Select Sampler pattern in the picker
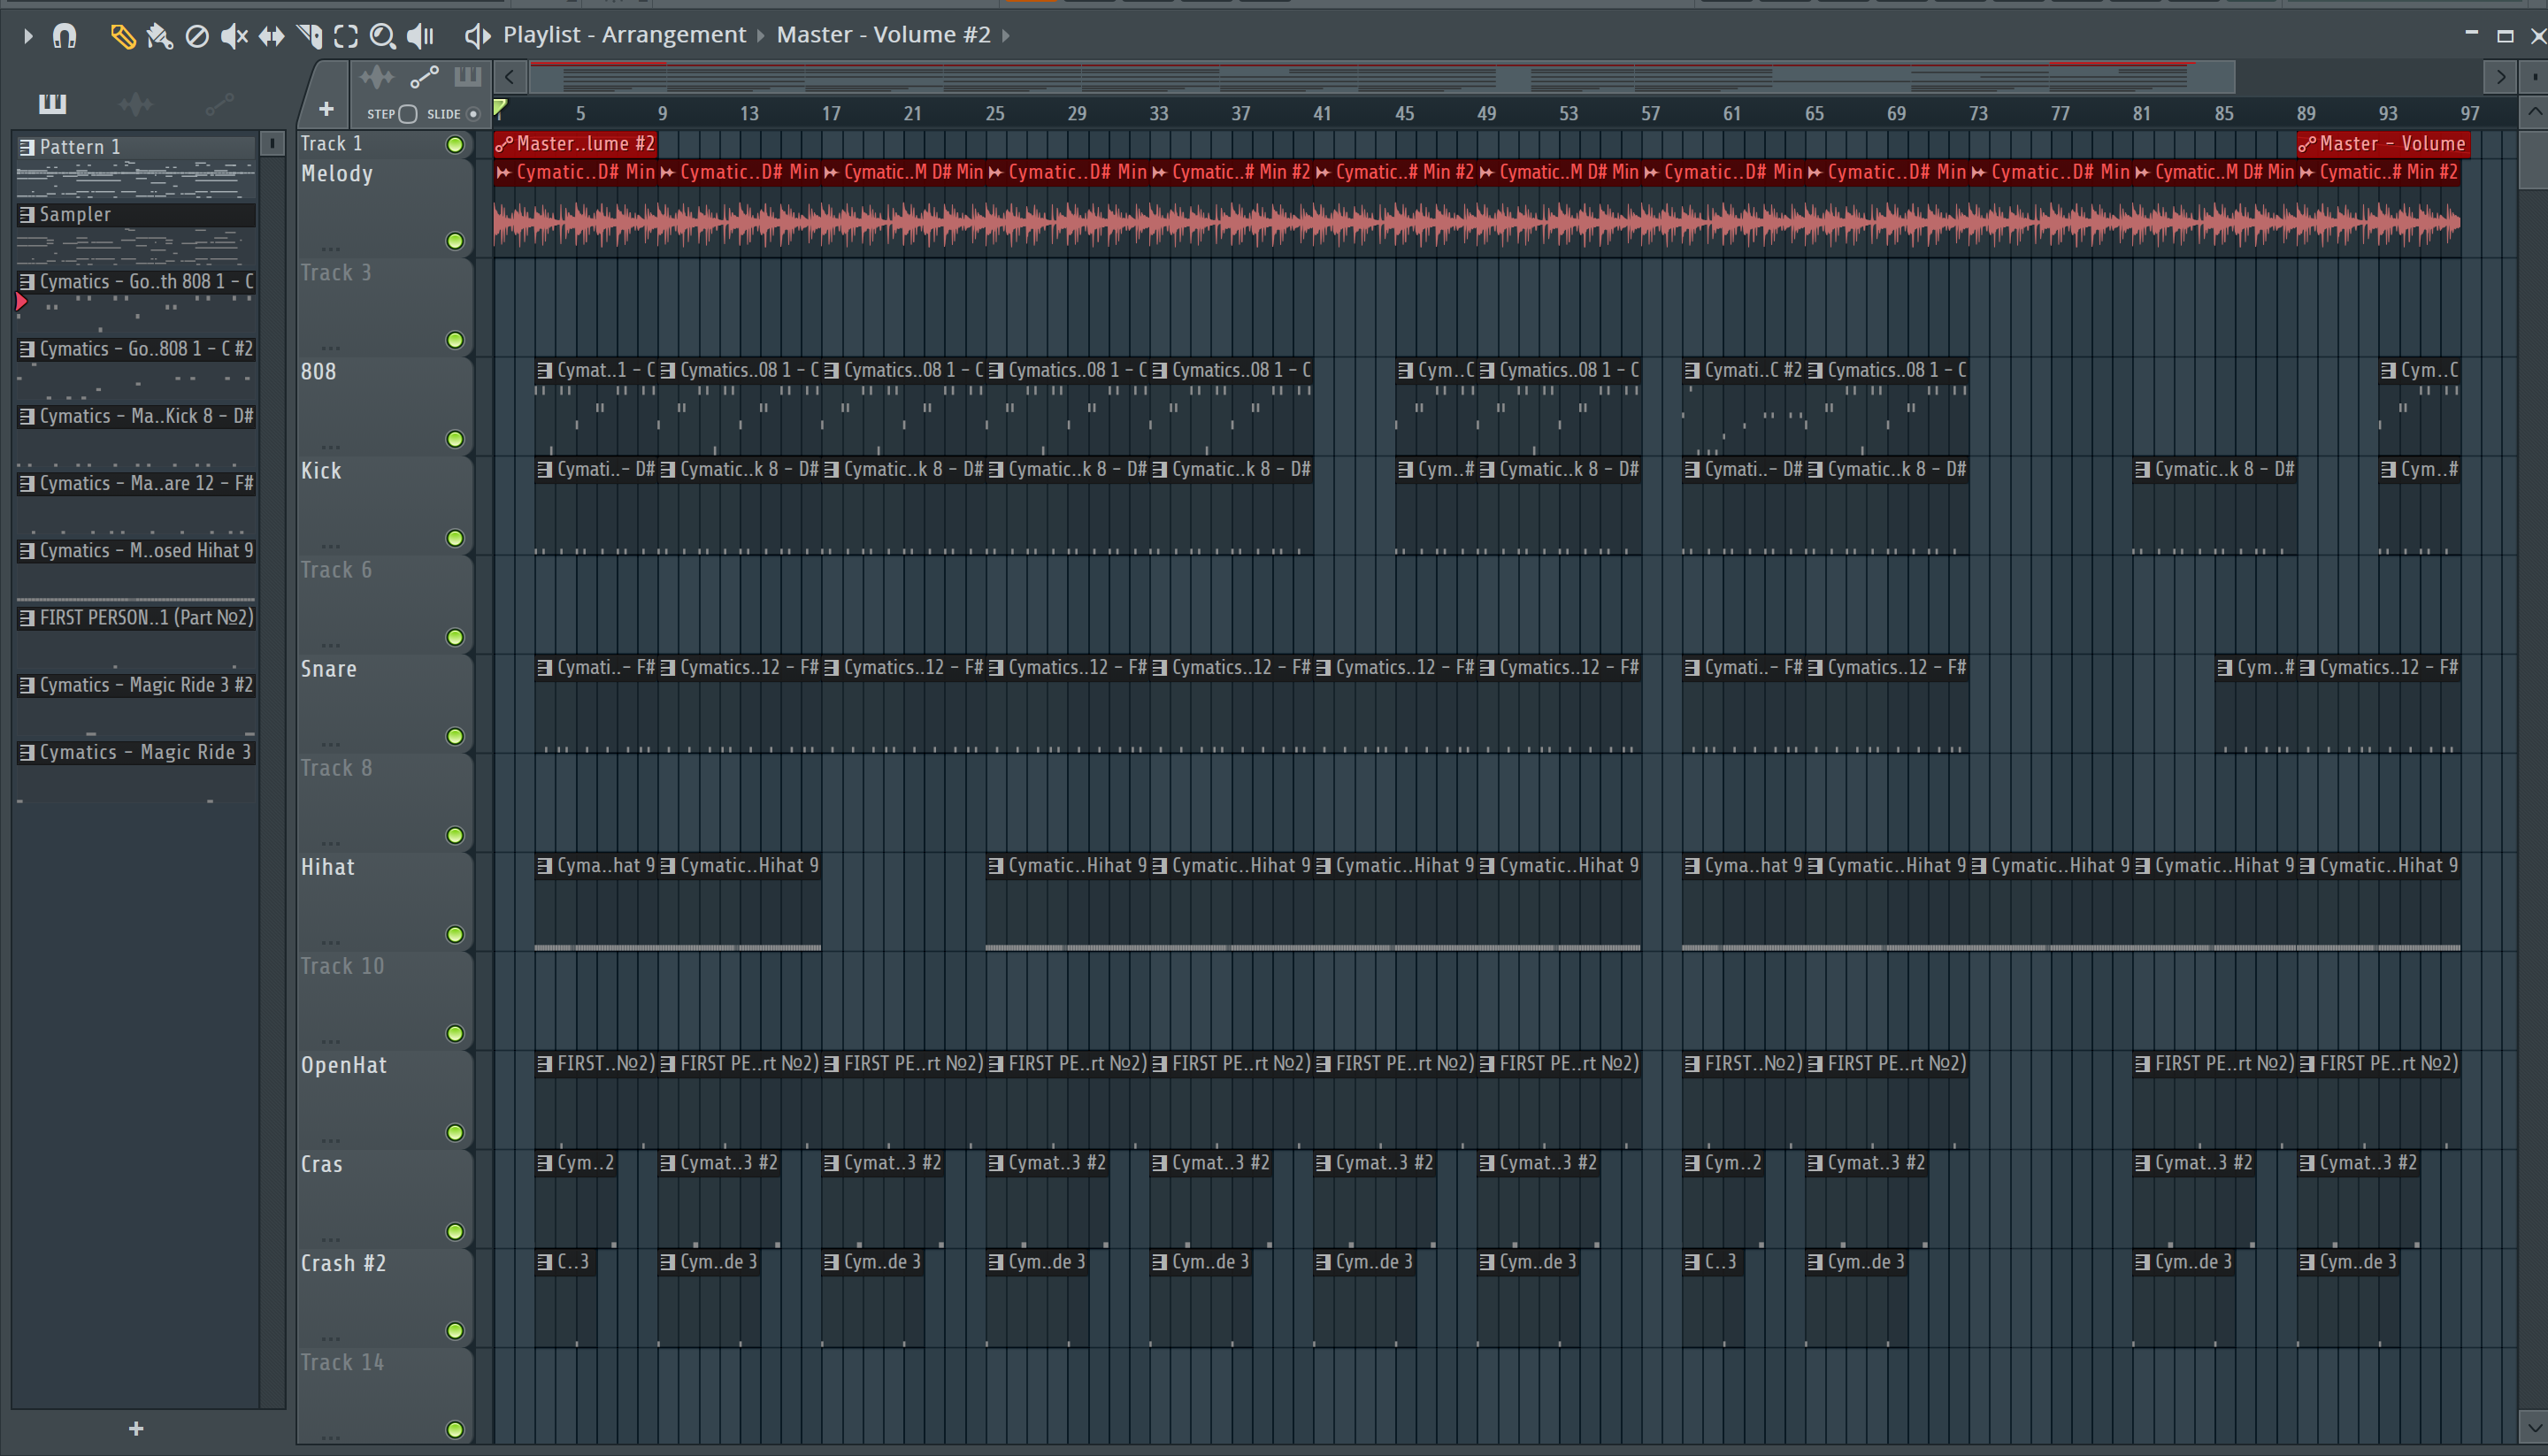The width and height of the screenshot is (2548, 1456). [75, 215]
